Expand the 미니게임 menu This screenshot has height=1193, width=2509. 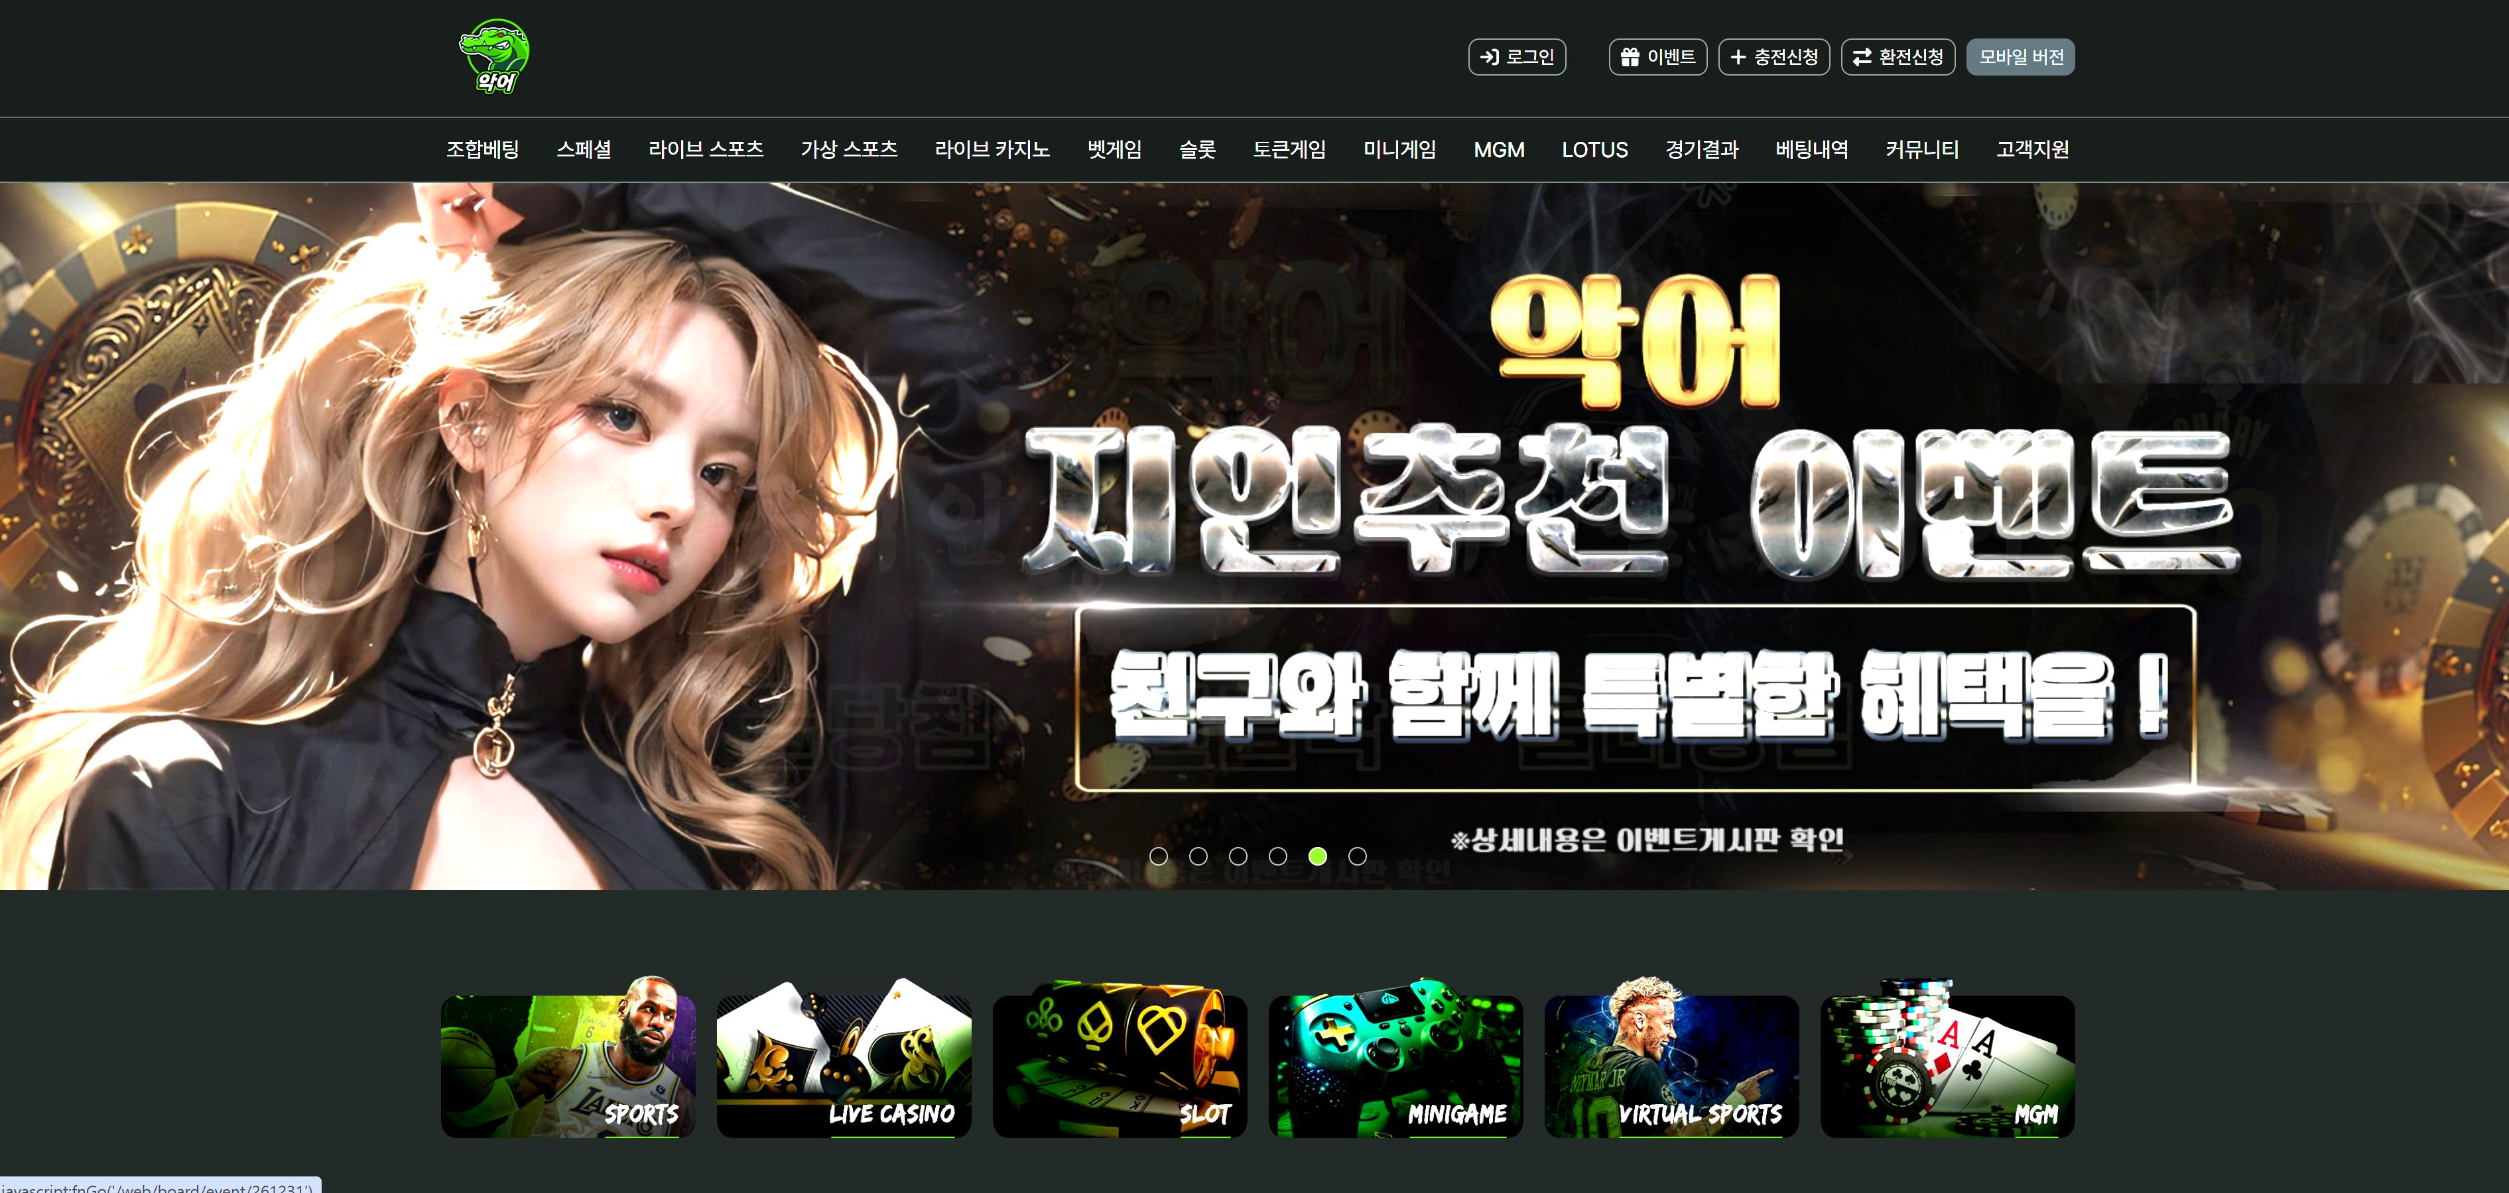(1399, 150)
